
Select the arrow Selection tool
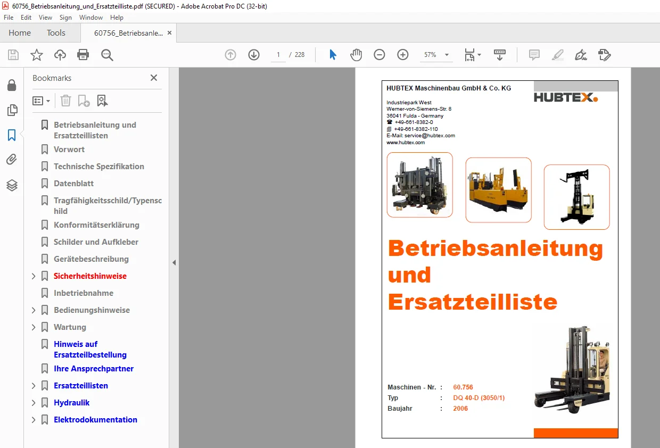(x=333, y=55)
